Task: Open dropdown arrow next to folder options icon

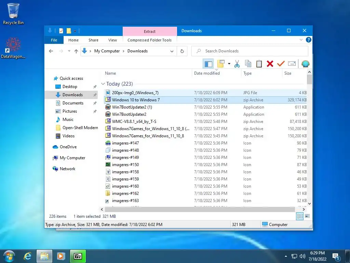Action: (x=229, y=64)
